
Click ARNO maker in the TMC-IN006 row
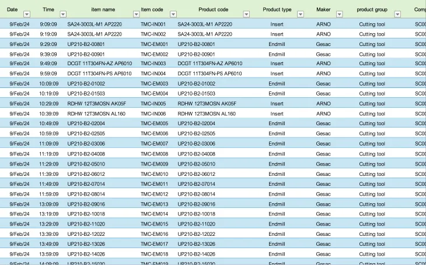(x=323, y=114)
